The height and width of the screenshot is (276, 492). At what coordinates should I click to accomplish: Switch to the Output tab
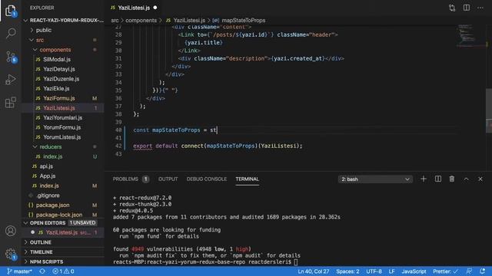pyautogui.click(x=168, y=179)
